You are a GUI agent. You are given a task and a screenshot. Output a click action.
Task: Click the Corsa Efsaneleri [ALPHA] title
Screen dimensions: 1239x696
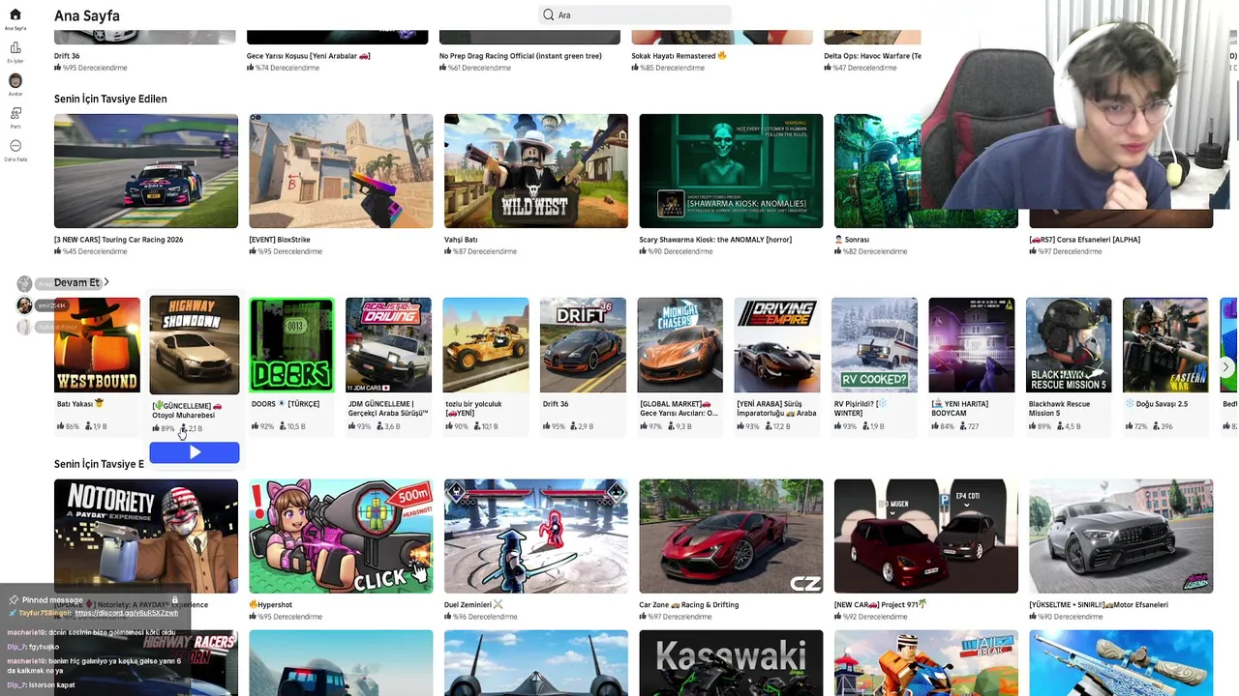pos(1084,240)
